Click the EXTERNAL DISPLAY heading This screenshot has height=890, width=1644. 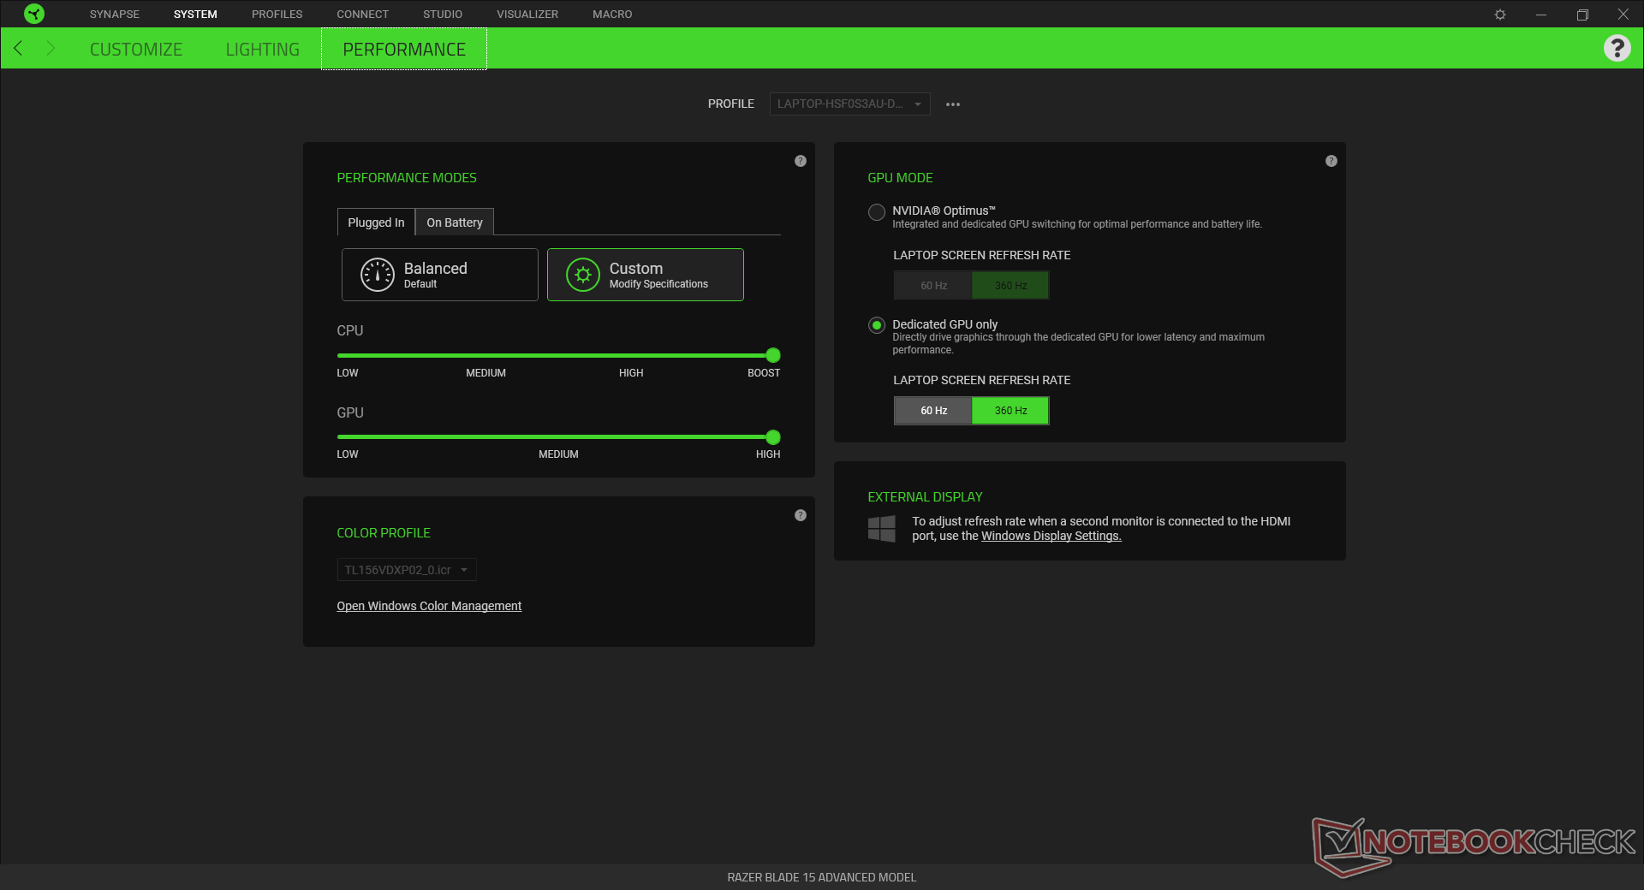click(925, 497)
